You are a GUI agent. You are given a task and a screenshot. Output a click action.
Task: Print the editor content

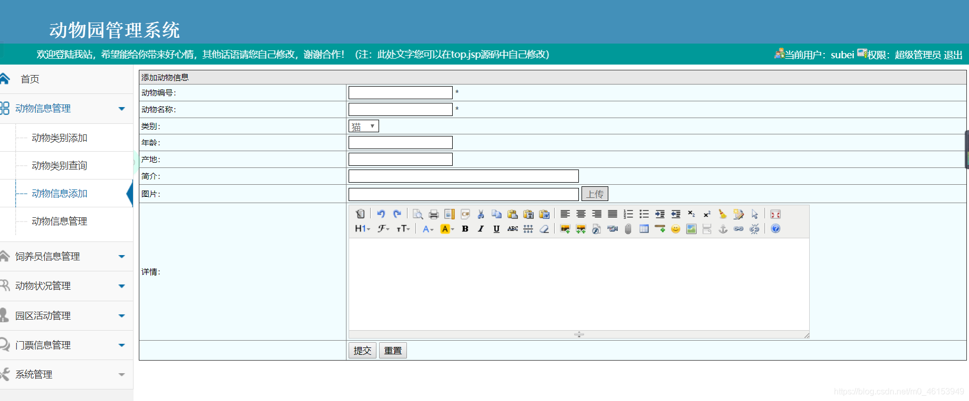[x=434, y=214]
